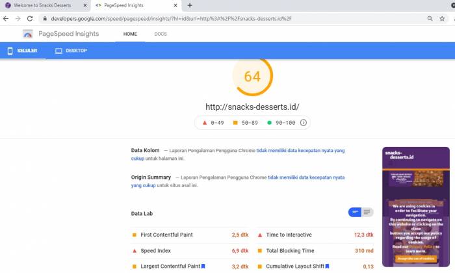Click the Time to Interactive metric label
Viewport: 455px width, 273px height.
289,235
